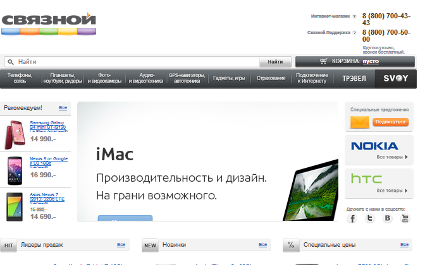Click the Связной-Поддержка label
Viewport: 425px width, 265px height.
329,33
